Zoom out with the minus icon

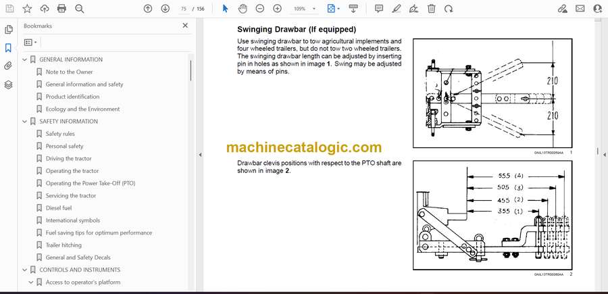pyautogui.click(x=260, y=9)
